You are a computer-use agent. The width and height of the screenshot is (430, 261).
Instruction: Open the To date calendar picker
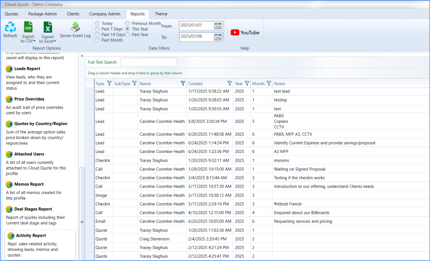pyautogui.click(x=218, y=37)
